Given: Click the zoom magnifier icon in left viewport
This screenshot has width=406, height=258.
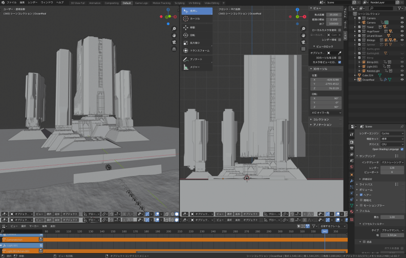Looking at the screenshot, I should pos(173,29).
